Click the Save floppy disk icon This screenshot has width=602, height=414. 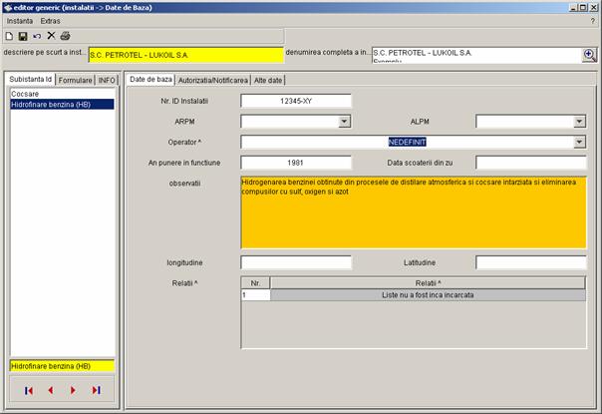tap(23, 35)
